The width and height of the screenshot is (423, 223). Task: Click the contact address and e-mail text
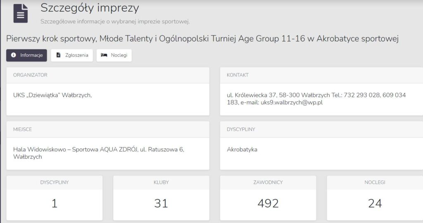[316, 99]
